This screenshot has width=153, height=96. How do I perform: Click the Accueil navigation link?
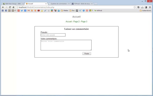point(69,22)
